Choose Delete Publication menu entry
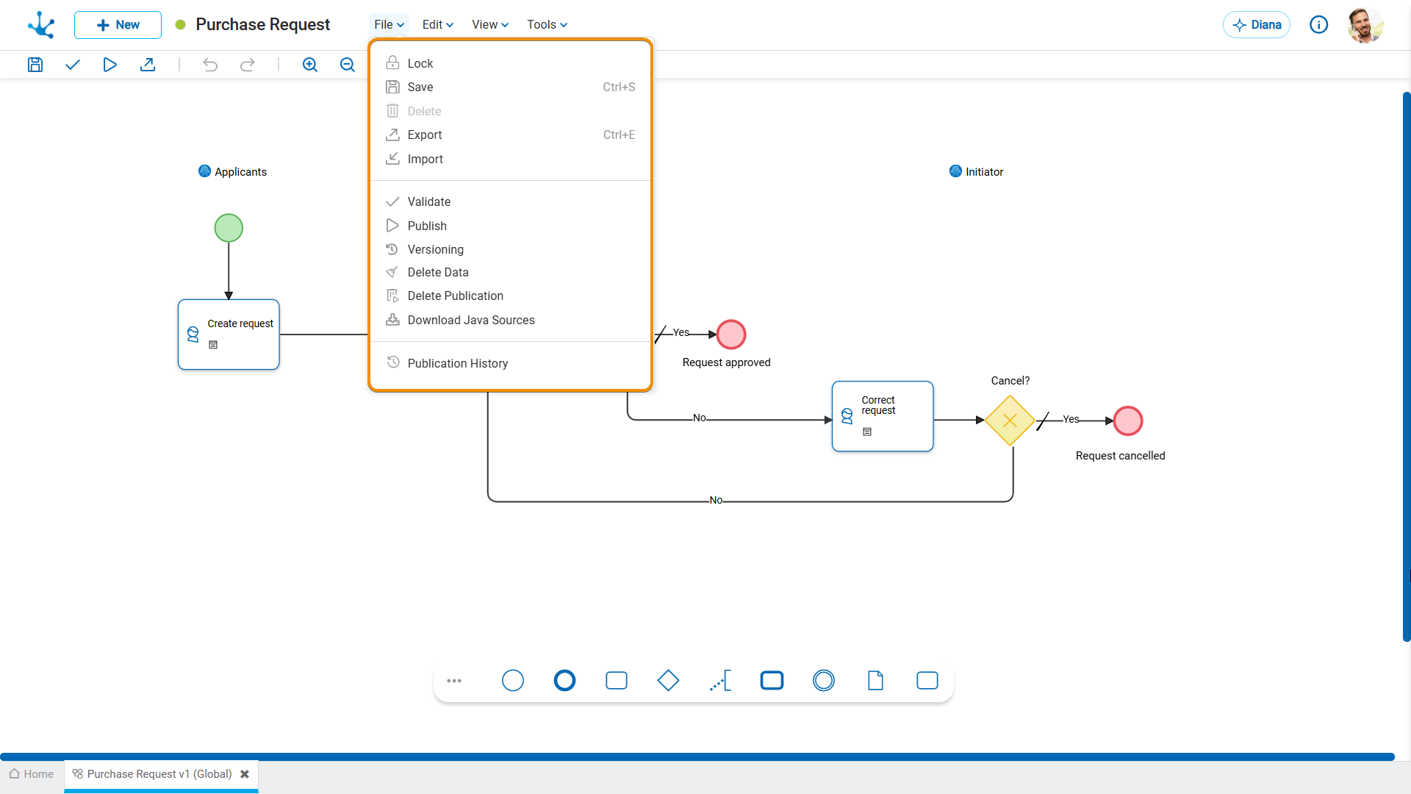Viewport: 1411px width, 794px height. [511, 296]
